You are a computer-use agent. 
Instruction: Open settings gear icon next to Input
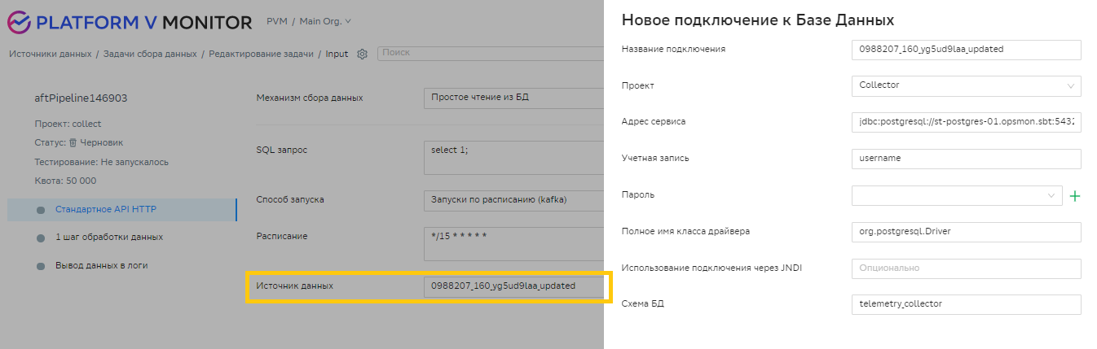click(x=362, y=54)
